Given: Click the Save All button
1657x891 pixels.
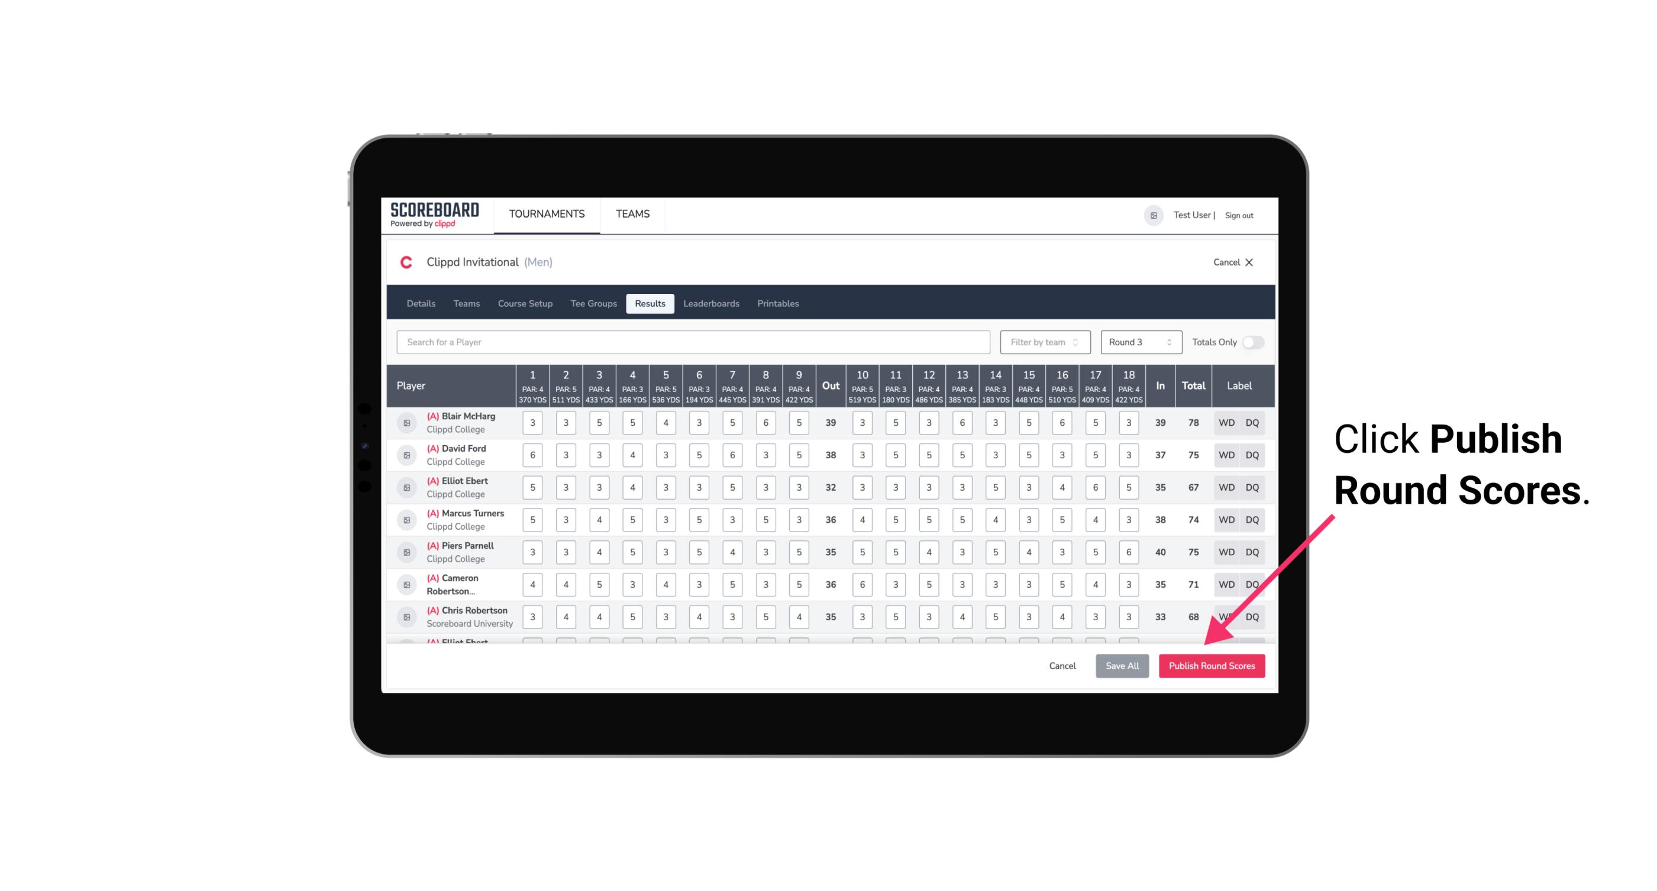Looking at the screenshot, I should pos(1122,665).
